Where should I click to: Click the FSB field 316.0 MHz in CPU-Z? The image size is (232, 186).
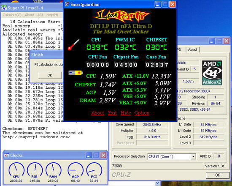coord(152,137)
